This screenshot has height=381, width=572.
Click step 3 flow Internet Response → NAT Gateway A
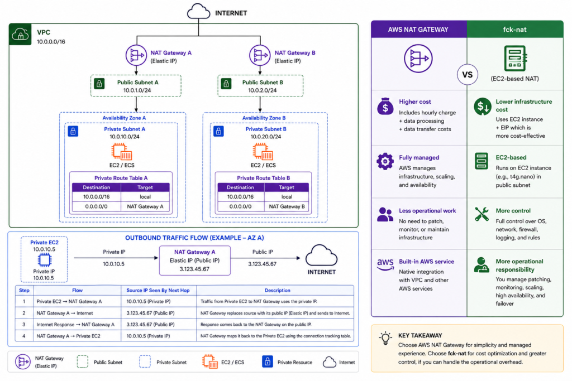(75, 325)
